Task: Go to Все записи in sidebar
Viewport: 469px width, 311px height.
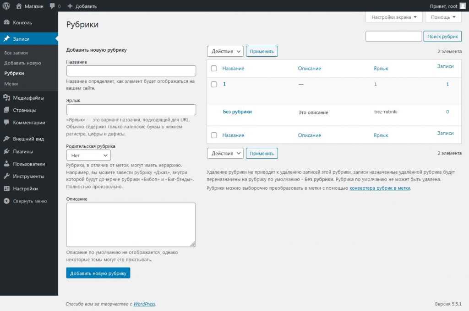Action: coord(16,53)
